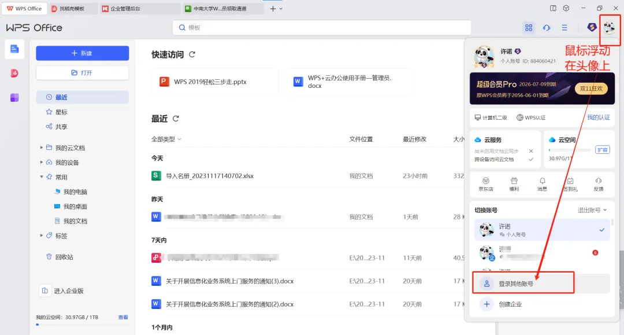Image resolution: width=624 pixels, height=335 pixels.
Task: Click the 查看 link for cloud space
Action: (x=123, y=318)
